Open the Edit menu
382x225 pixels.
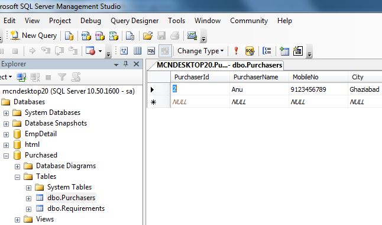pyautogui.click(x=9, y=21)
